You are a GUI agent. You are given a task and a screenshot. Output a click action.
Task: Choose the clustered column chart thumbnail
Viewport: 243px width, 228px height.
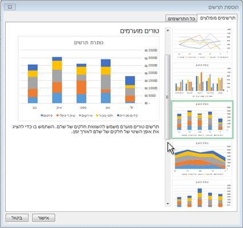pyautogui.click(x=202, y=80)
